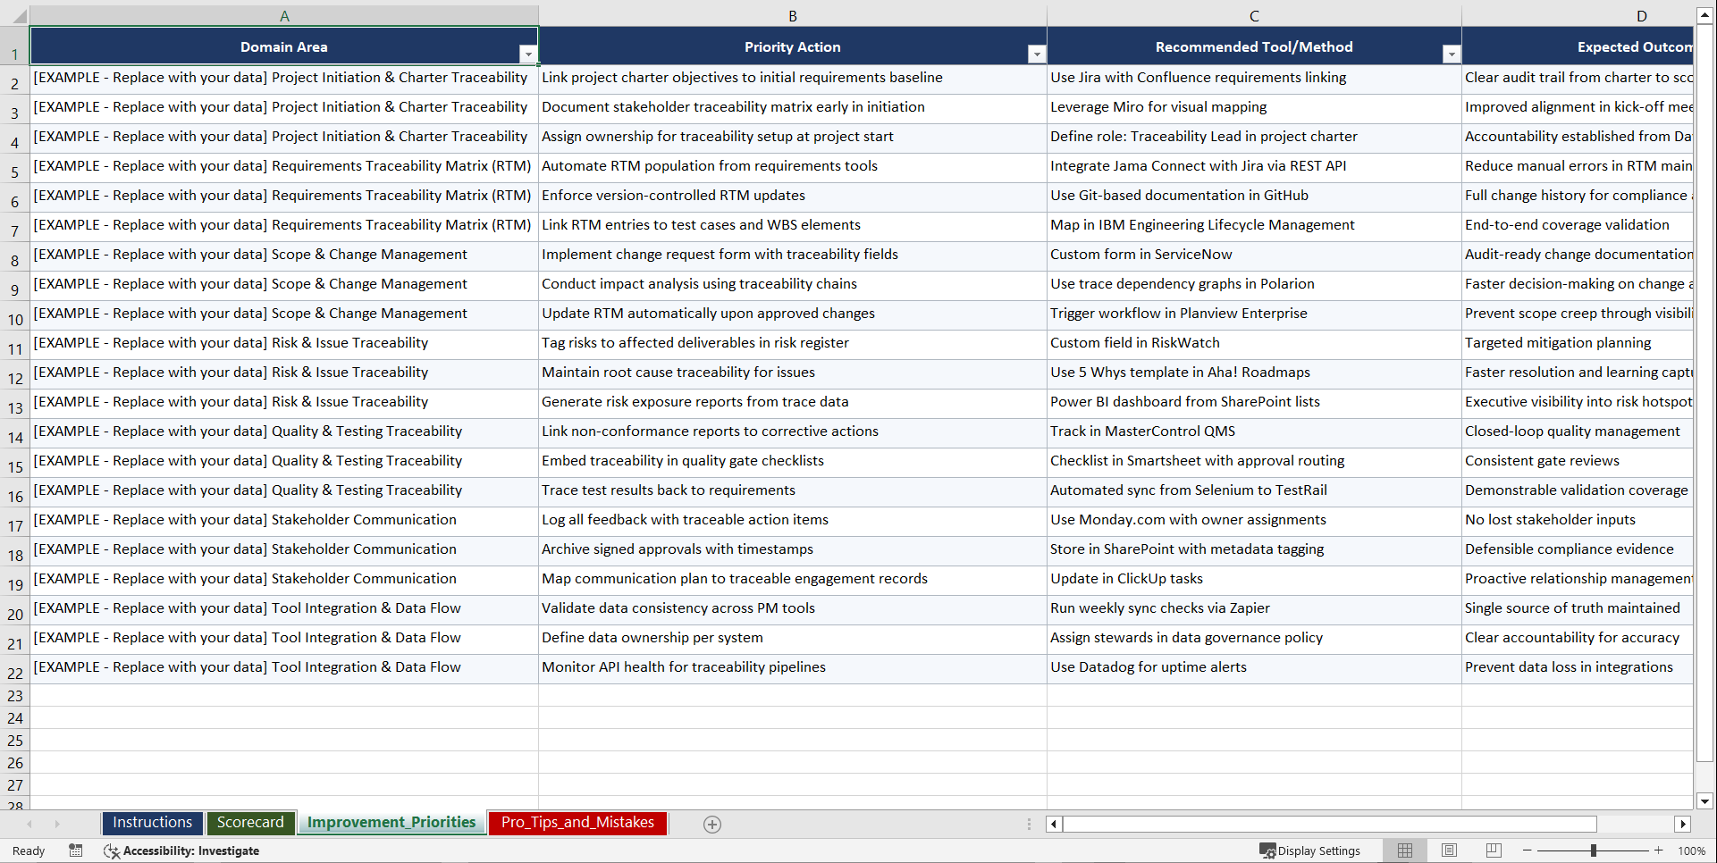Image resolution: width=1717 pixels, height=863 pixels.
Task: Open the Domain Area filter dropdown
Action: point(528,54)
